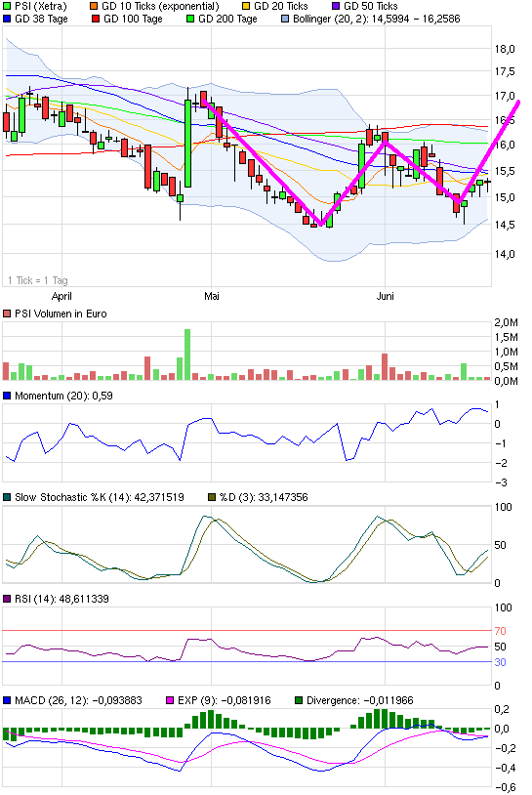Click the dark green Divergence legend swatch

point(299,700)
